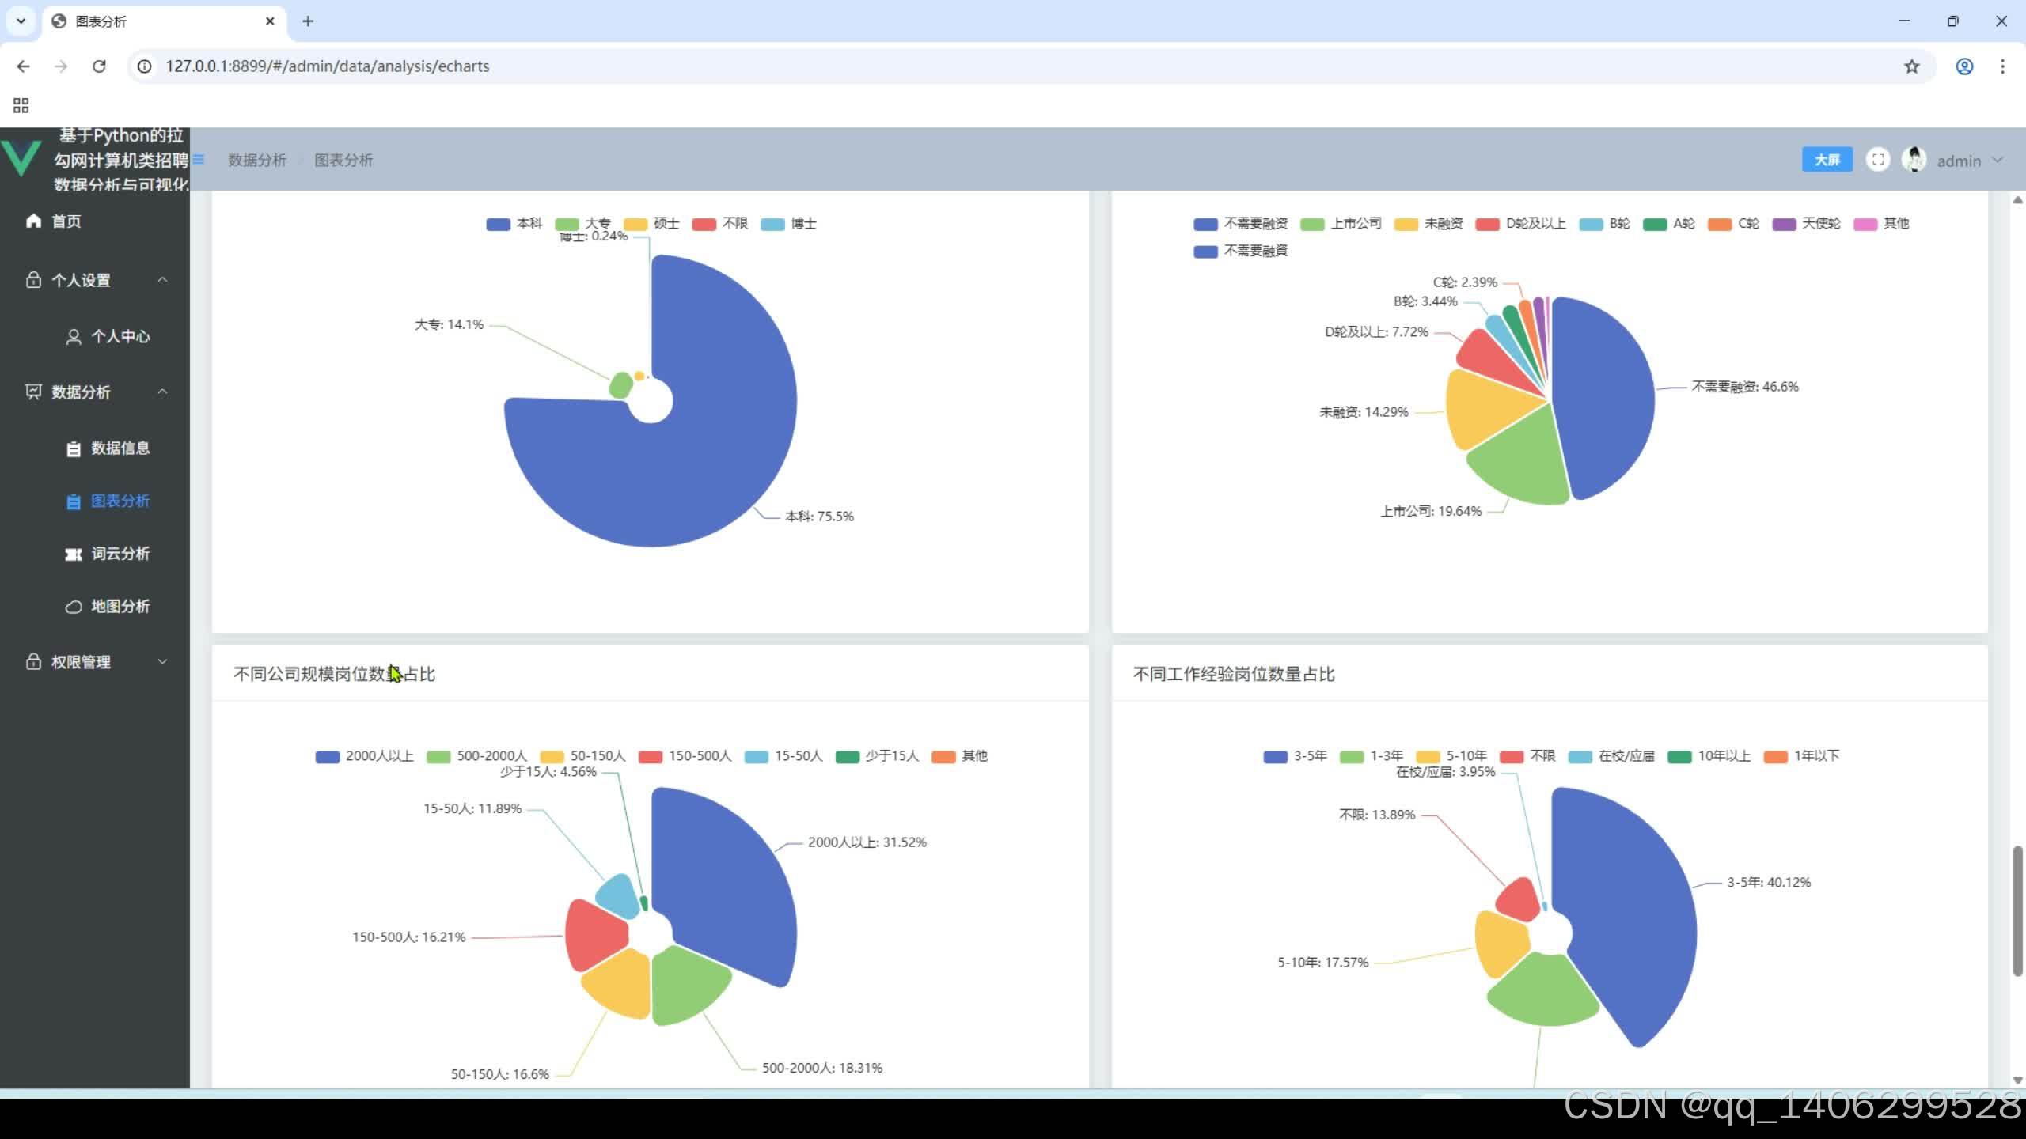
Task: Click the Vue logo in sidebar
Action: click(x=21, y=158)
